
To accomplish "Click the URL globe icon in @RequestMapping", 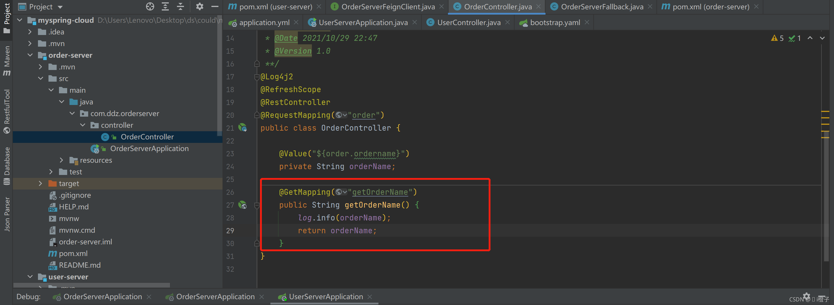I will (341, 115).
